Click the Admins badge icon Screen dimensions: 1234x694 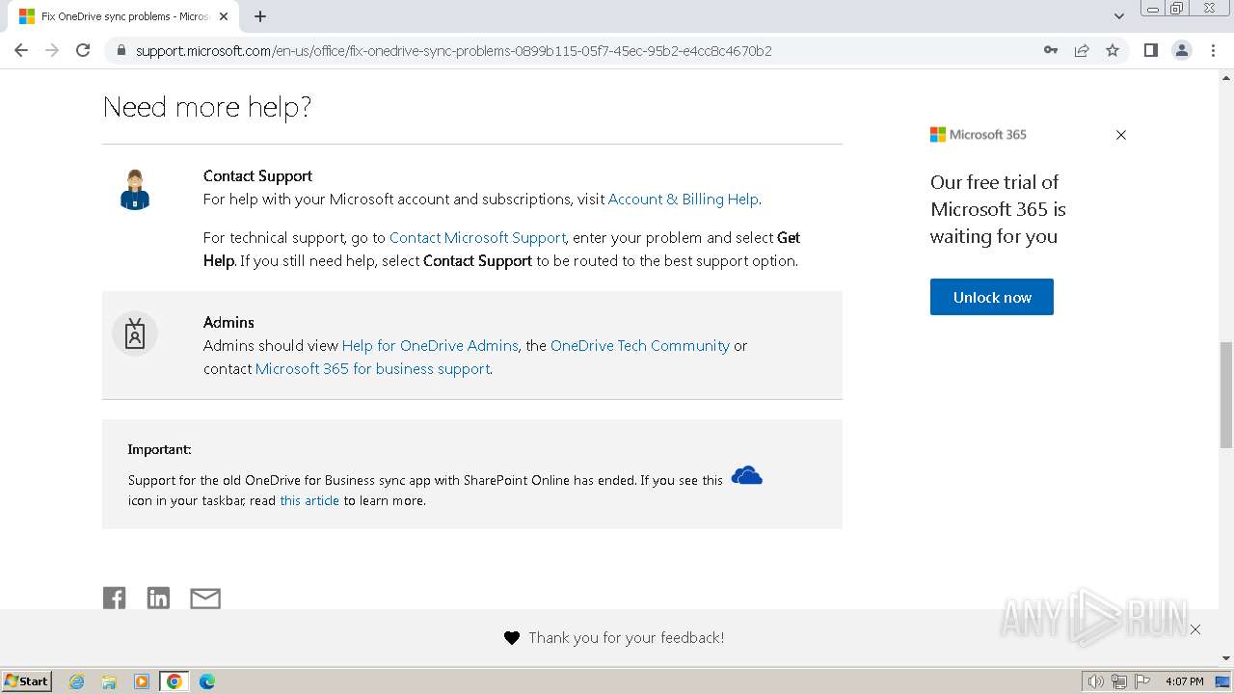[135, 334]
